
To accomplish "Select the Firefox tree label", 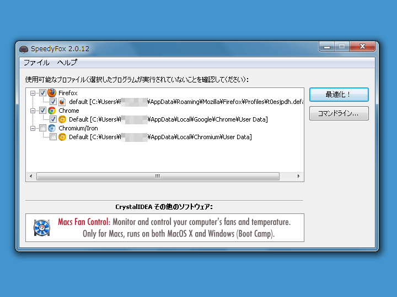I will click(68, 93).
